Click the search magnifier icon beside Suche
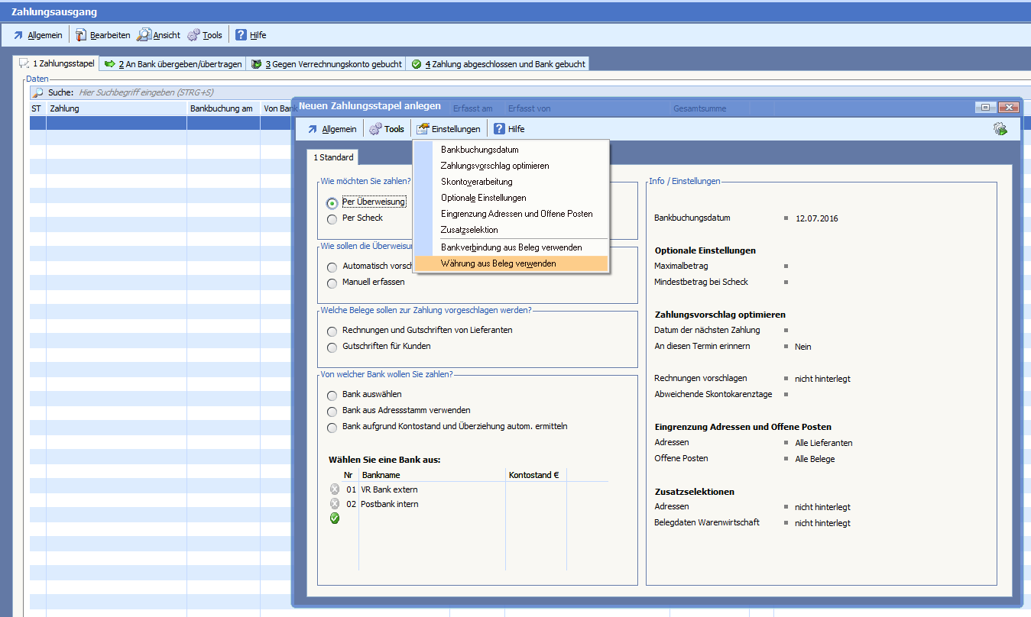This screenshot has height=617, width=1031. 38,92
